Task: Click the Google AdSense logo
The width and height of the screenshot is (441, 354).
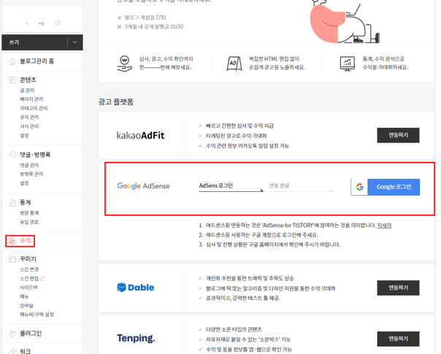Action: 143,186
